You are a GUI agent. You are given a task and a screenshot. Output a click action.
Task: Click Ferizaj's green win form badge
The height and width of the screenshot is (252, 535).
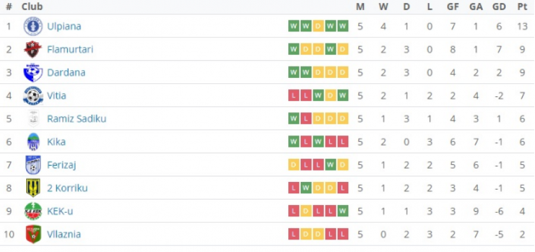(x=331, y=165)
